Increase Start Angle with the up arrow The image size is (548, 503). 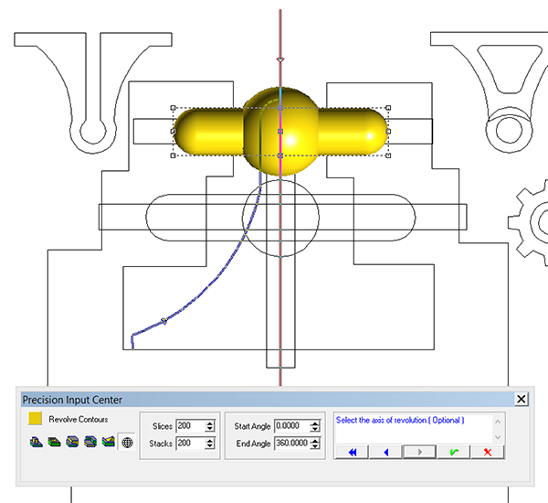click(x=314, y=423)
